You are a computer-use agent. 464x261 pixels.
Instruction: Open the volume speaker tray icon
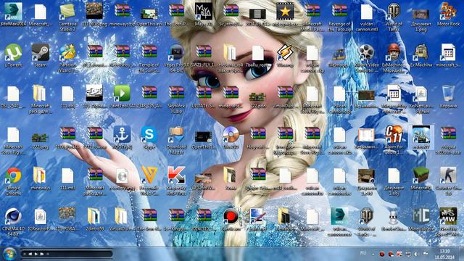pos(416,254)
